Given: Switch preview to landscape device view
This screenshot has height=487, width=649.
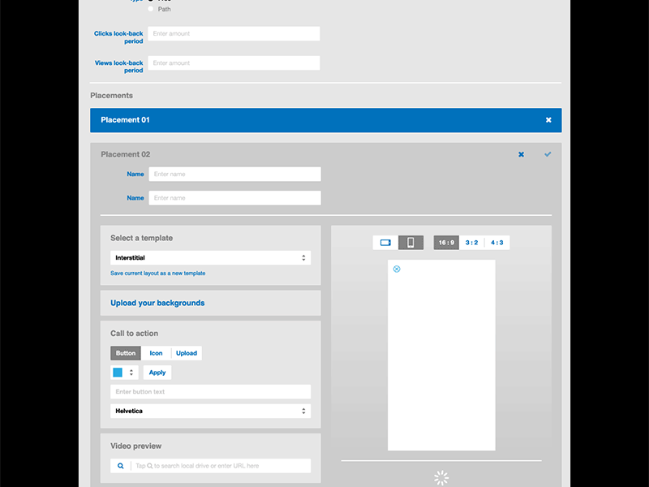Looking at the screenshot, I should coord(387,242).
